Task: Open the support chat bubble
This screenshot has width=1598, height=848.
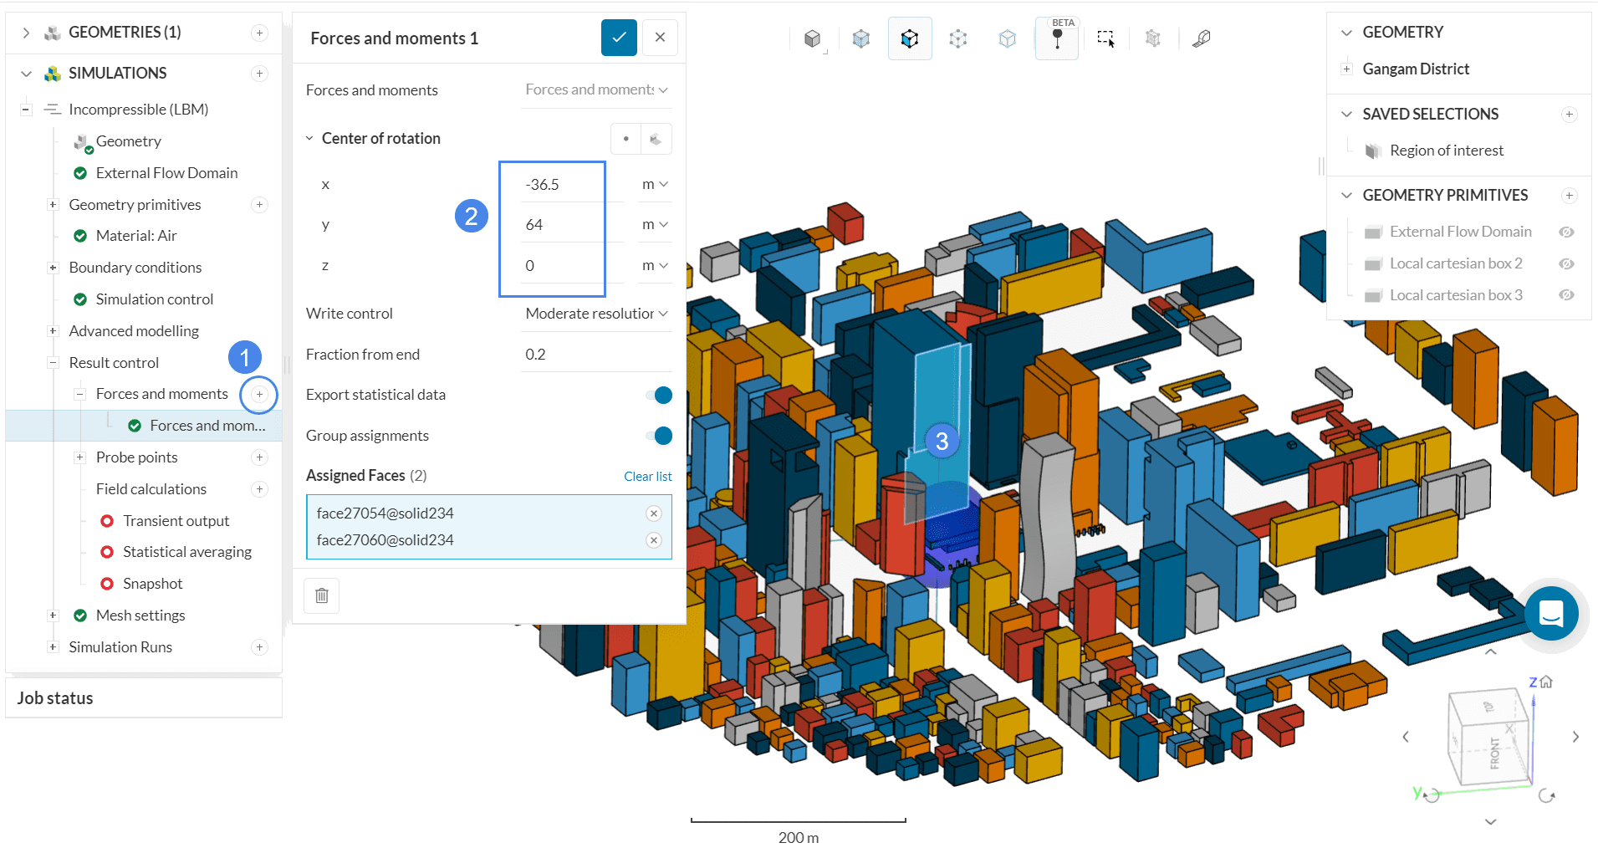Action: 1550,613
